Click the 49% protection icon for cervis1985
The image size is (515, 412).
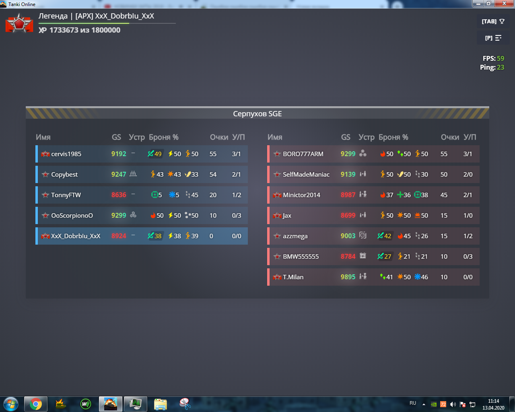coord(151,153)
